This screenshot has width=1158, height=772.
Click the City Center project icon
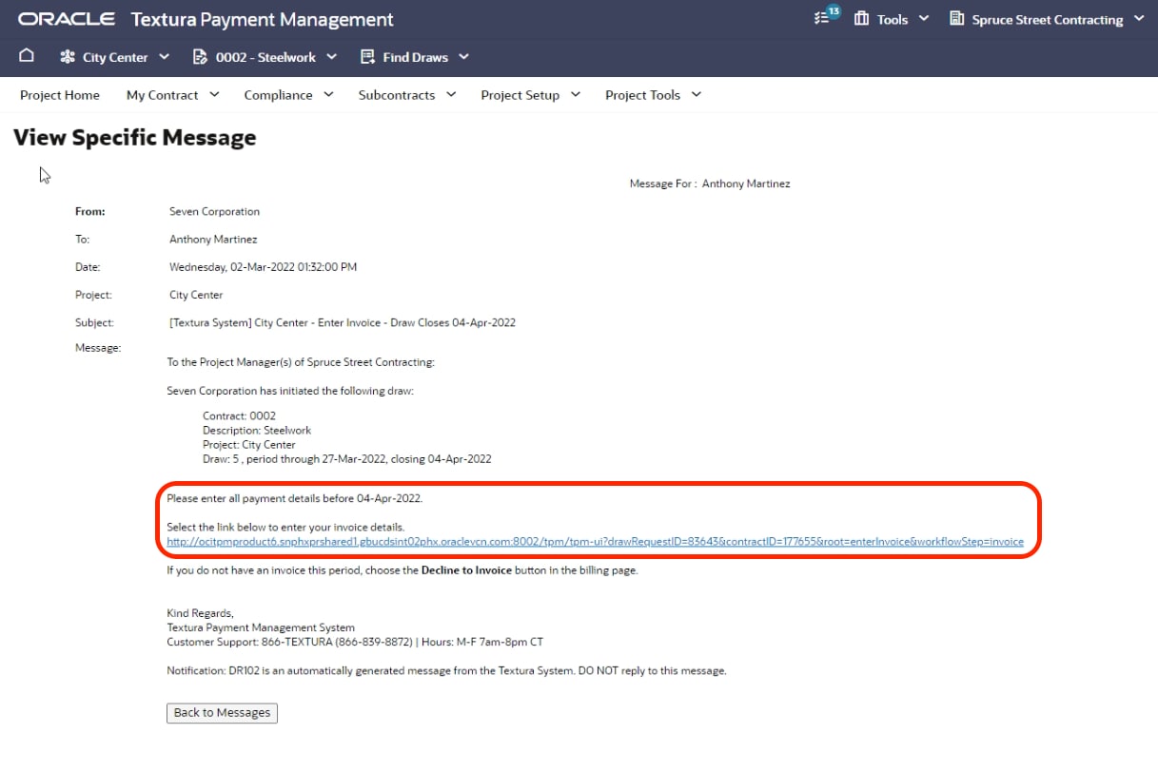[x=67, y=57]
